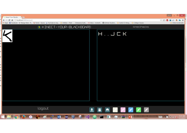Click the Chrome taskbar icon
The height and width of the screenshot is (133, 187).
tap(16, 117)
